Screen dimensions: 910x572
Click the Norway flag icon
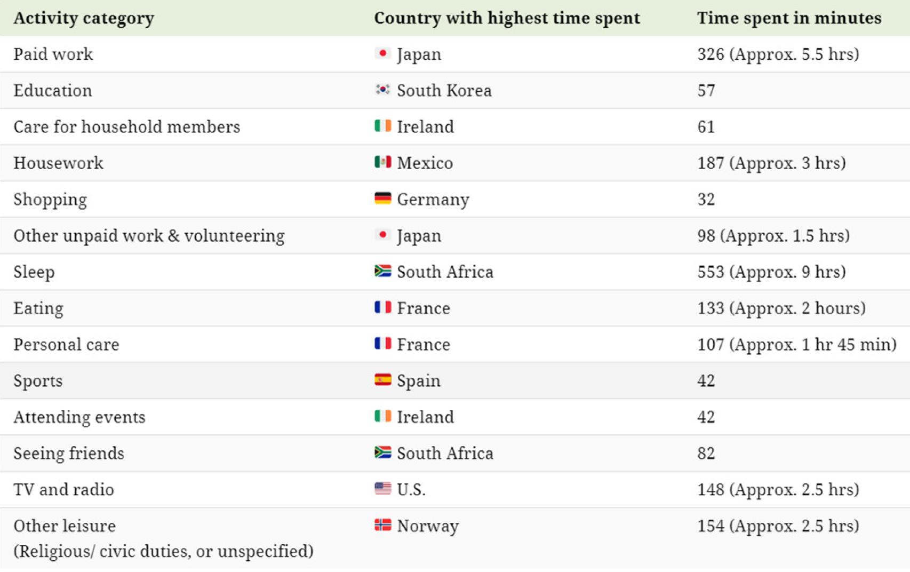[382, 525]
